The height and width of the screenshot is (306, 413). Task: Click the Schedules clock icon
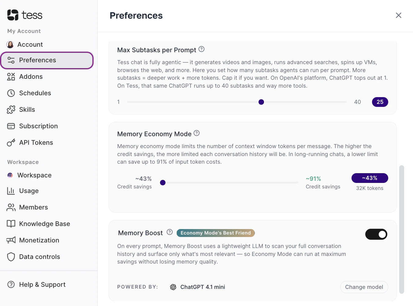[x=11, y=93]
